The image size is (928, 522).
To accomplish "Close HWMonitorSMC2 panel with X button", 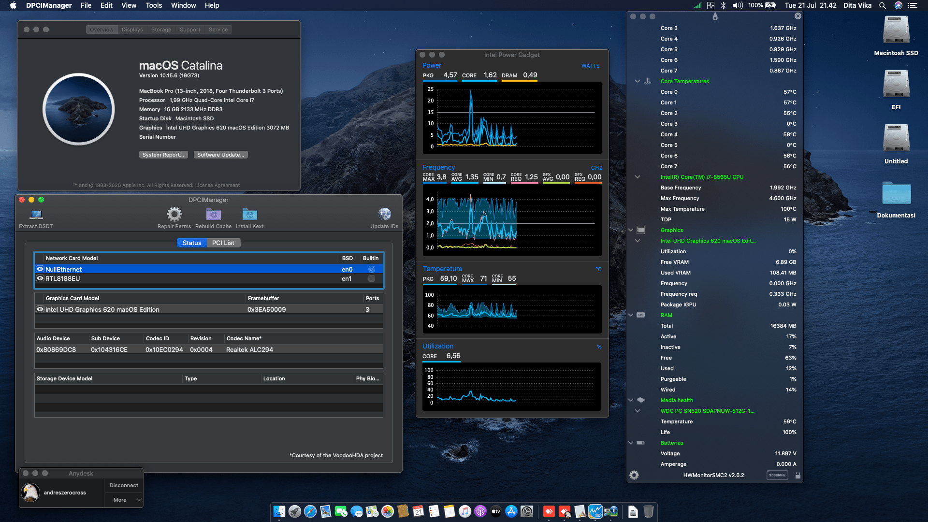I will [798, 16].
